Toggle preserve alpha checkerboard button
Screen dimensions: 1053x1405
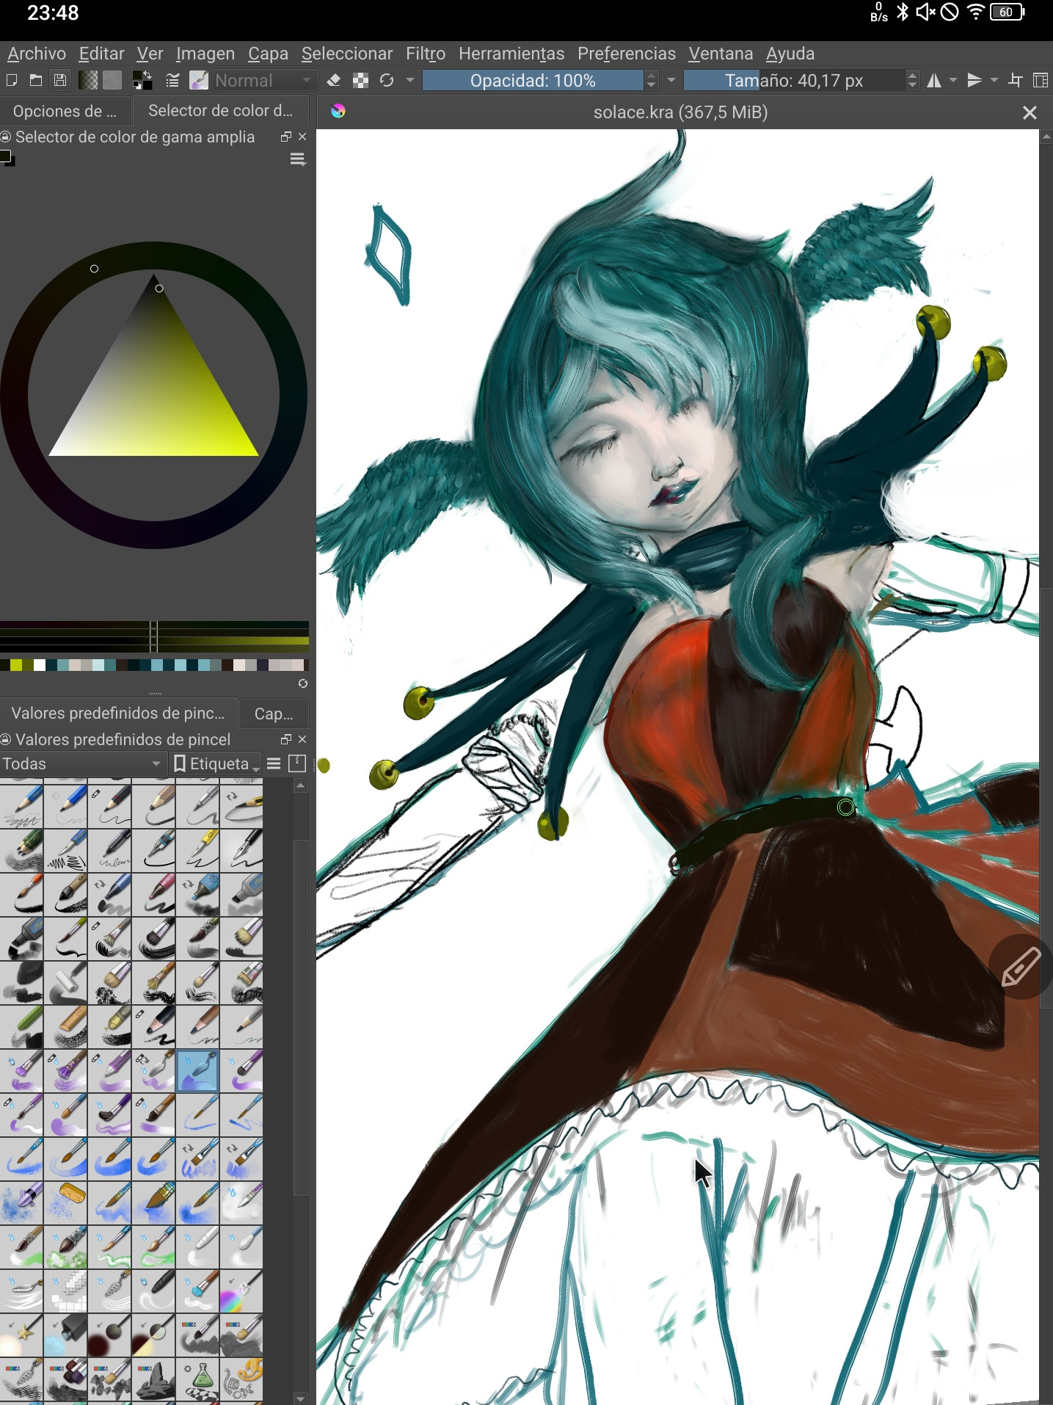(360, 81)
